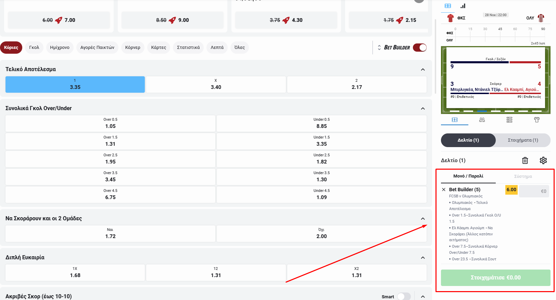Click the blue carousel indicator on the pitch widget

tap(482, 111)
